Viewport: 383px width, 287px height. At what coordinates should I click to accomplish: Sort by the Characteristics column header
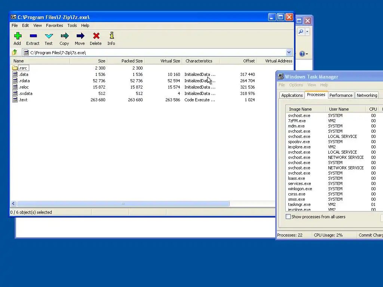click(200, 61)
